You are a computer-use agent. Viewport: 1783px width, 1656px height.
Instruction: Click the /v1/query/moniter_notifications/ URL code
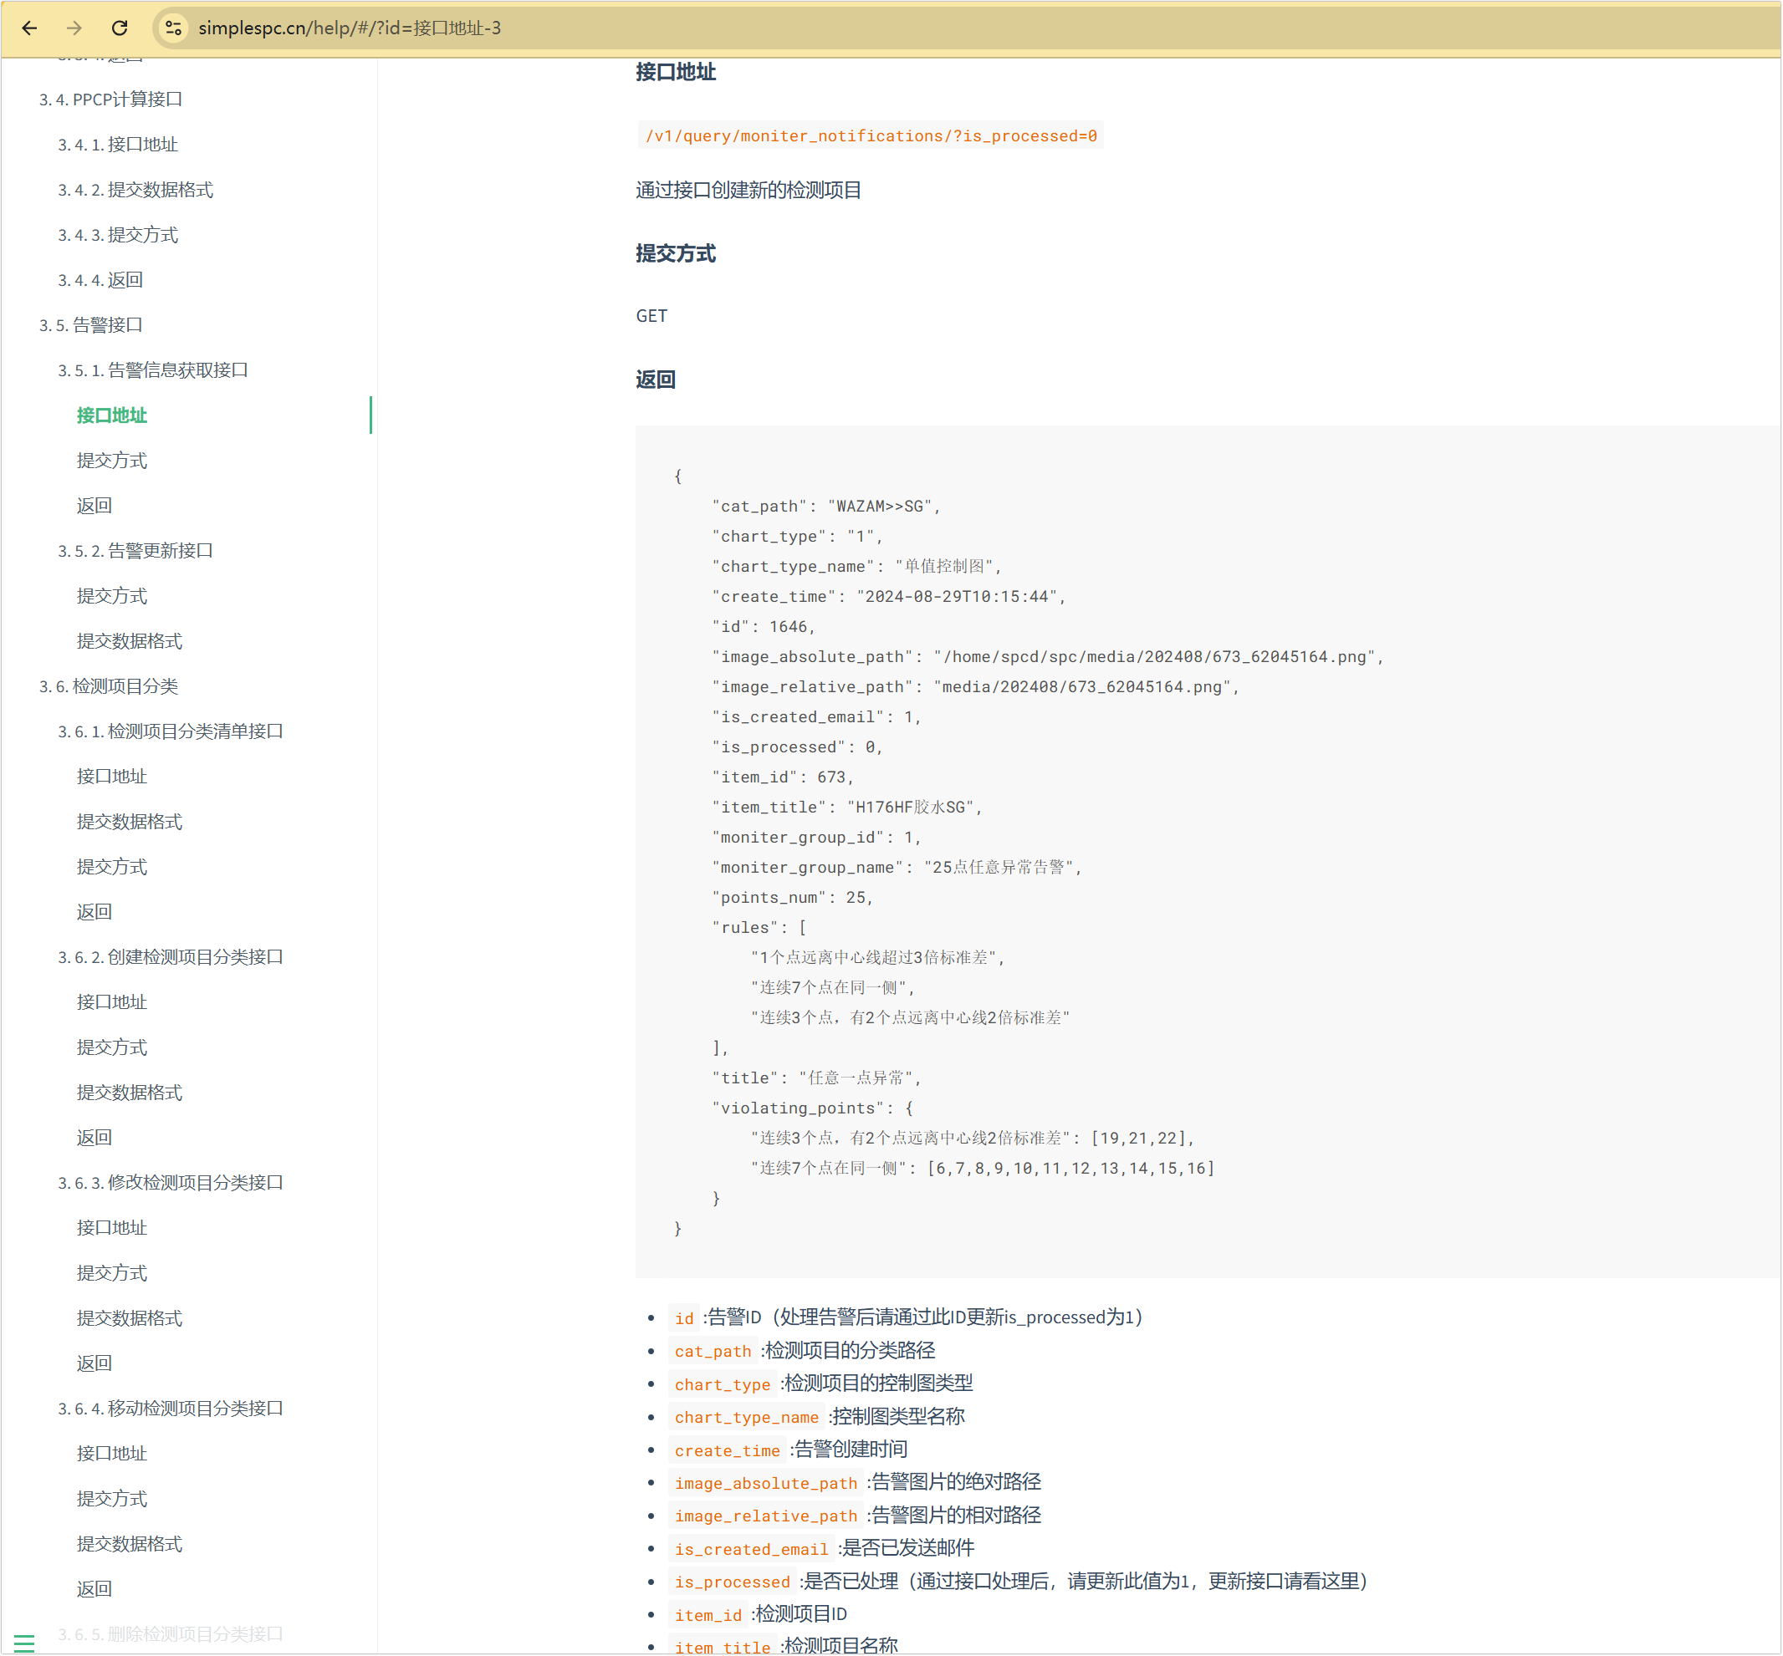coord(871,136)
